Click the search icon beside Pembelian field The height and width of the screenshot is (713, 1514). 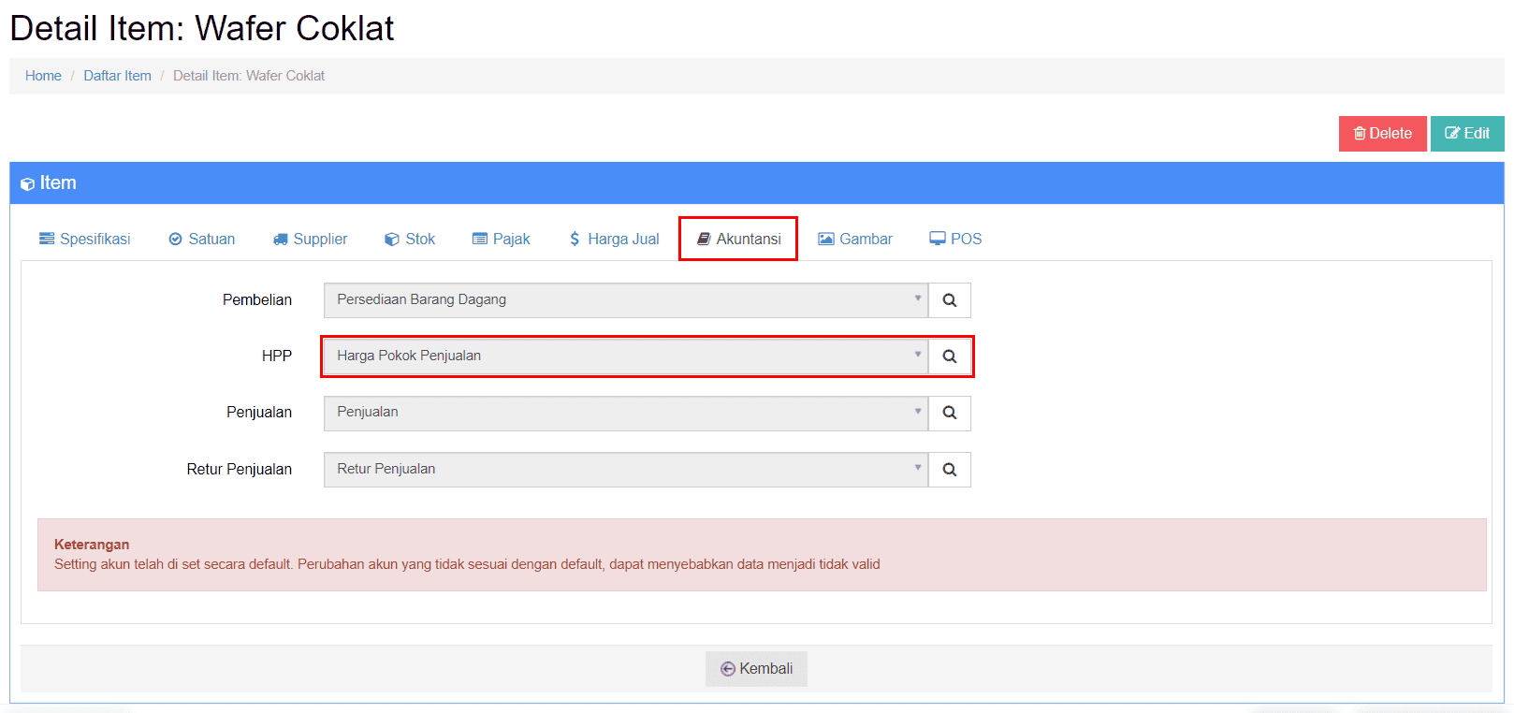point(949,300)
